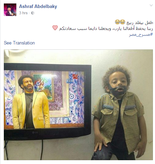Click the pause indicator on the TV screen
This screenshot has height=164, width=155.
pyautogui.click(x=69, y=81)
